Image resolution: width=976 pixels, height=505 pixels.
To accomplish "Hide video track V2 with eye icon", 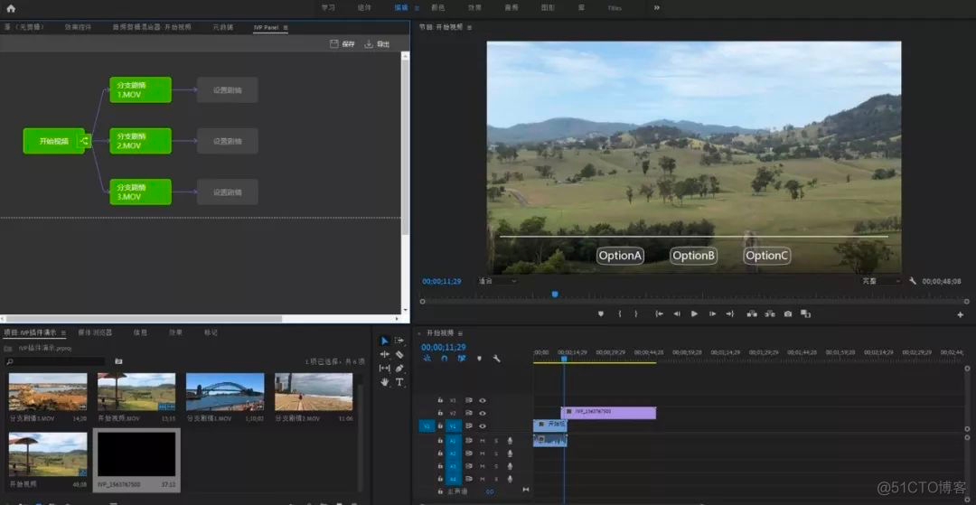I will (x=482, y=413).
